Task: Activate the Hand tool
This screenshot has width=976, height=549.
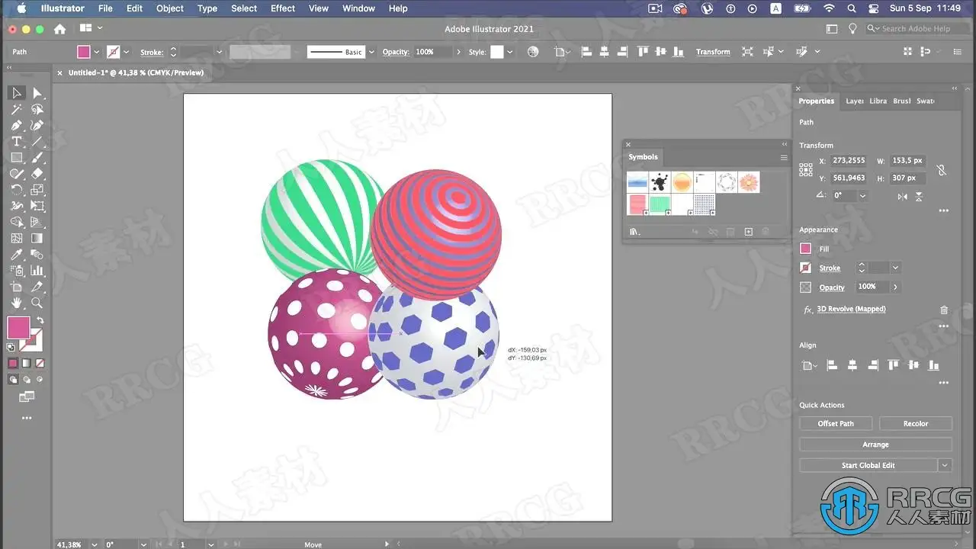Action: 16,303
